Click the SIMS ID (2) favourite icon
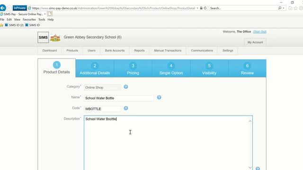 pyautogui.click(x=7, y=25)
